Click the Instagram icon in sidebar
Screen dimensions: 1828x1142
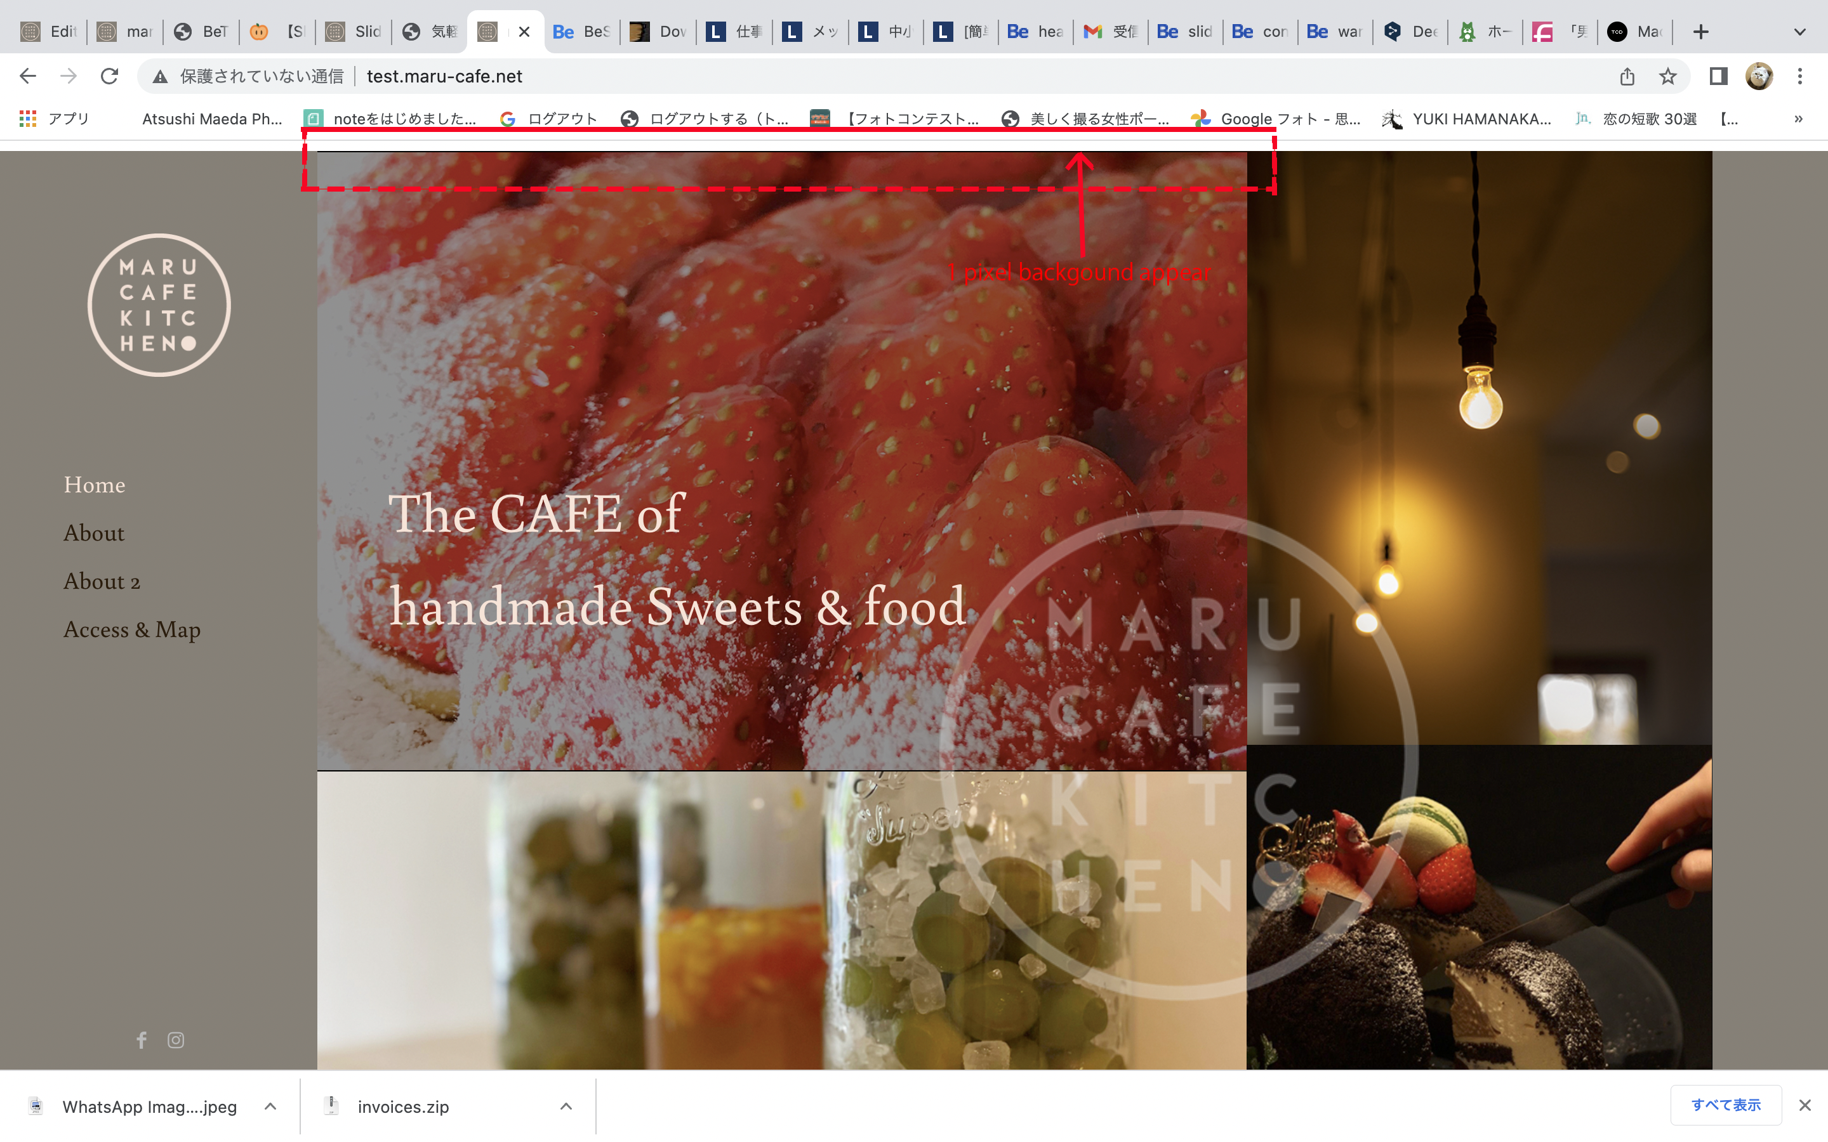[x=175, y=1038]
